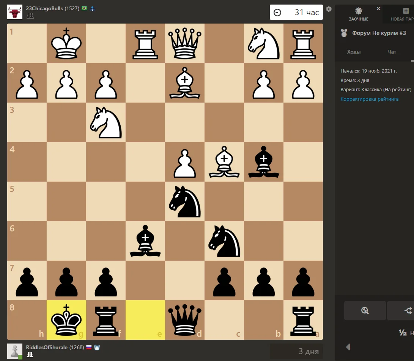
Task: Open the Ходы moves tab
Action: pos(354,52)
